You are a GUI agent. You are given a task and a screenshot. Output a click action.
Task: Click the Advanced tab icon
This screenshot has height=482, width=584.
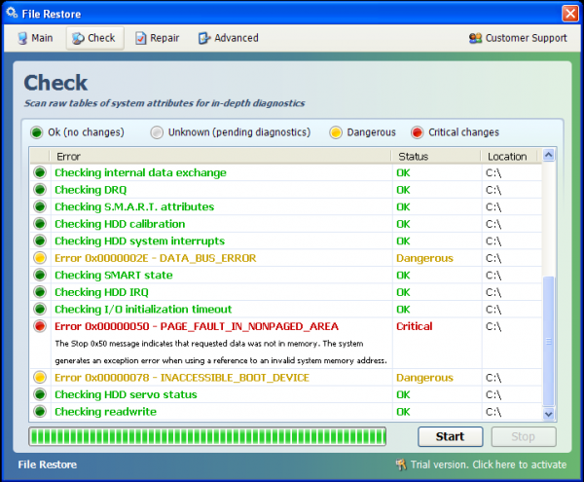204,38
